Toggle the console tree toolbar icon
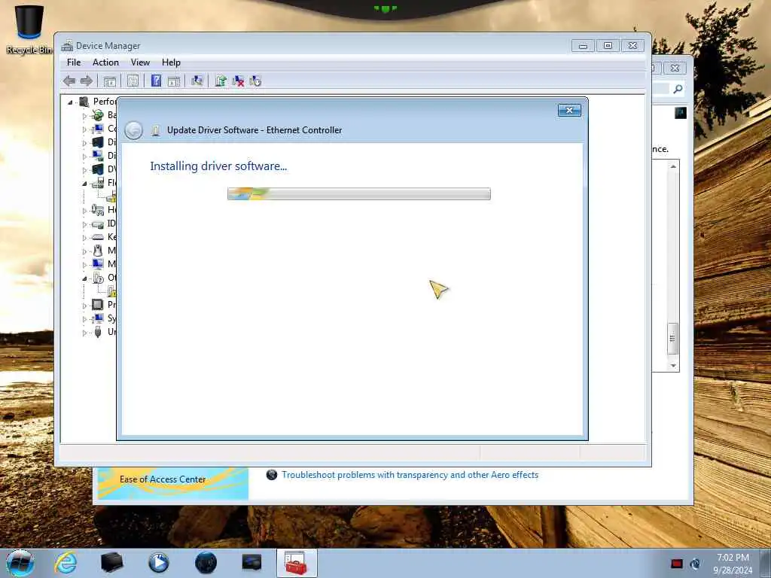771x578 pixels. tap(110, 81)
